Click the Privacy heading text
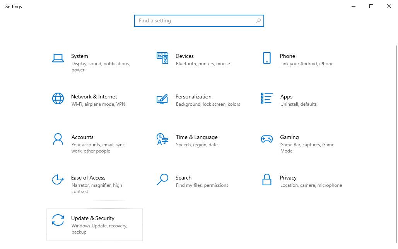 (x=288, y=178)
